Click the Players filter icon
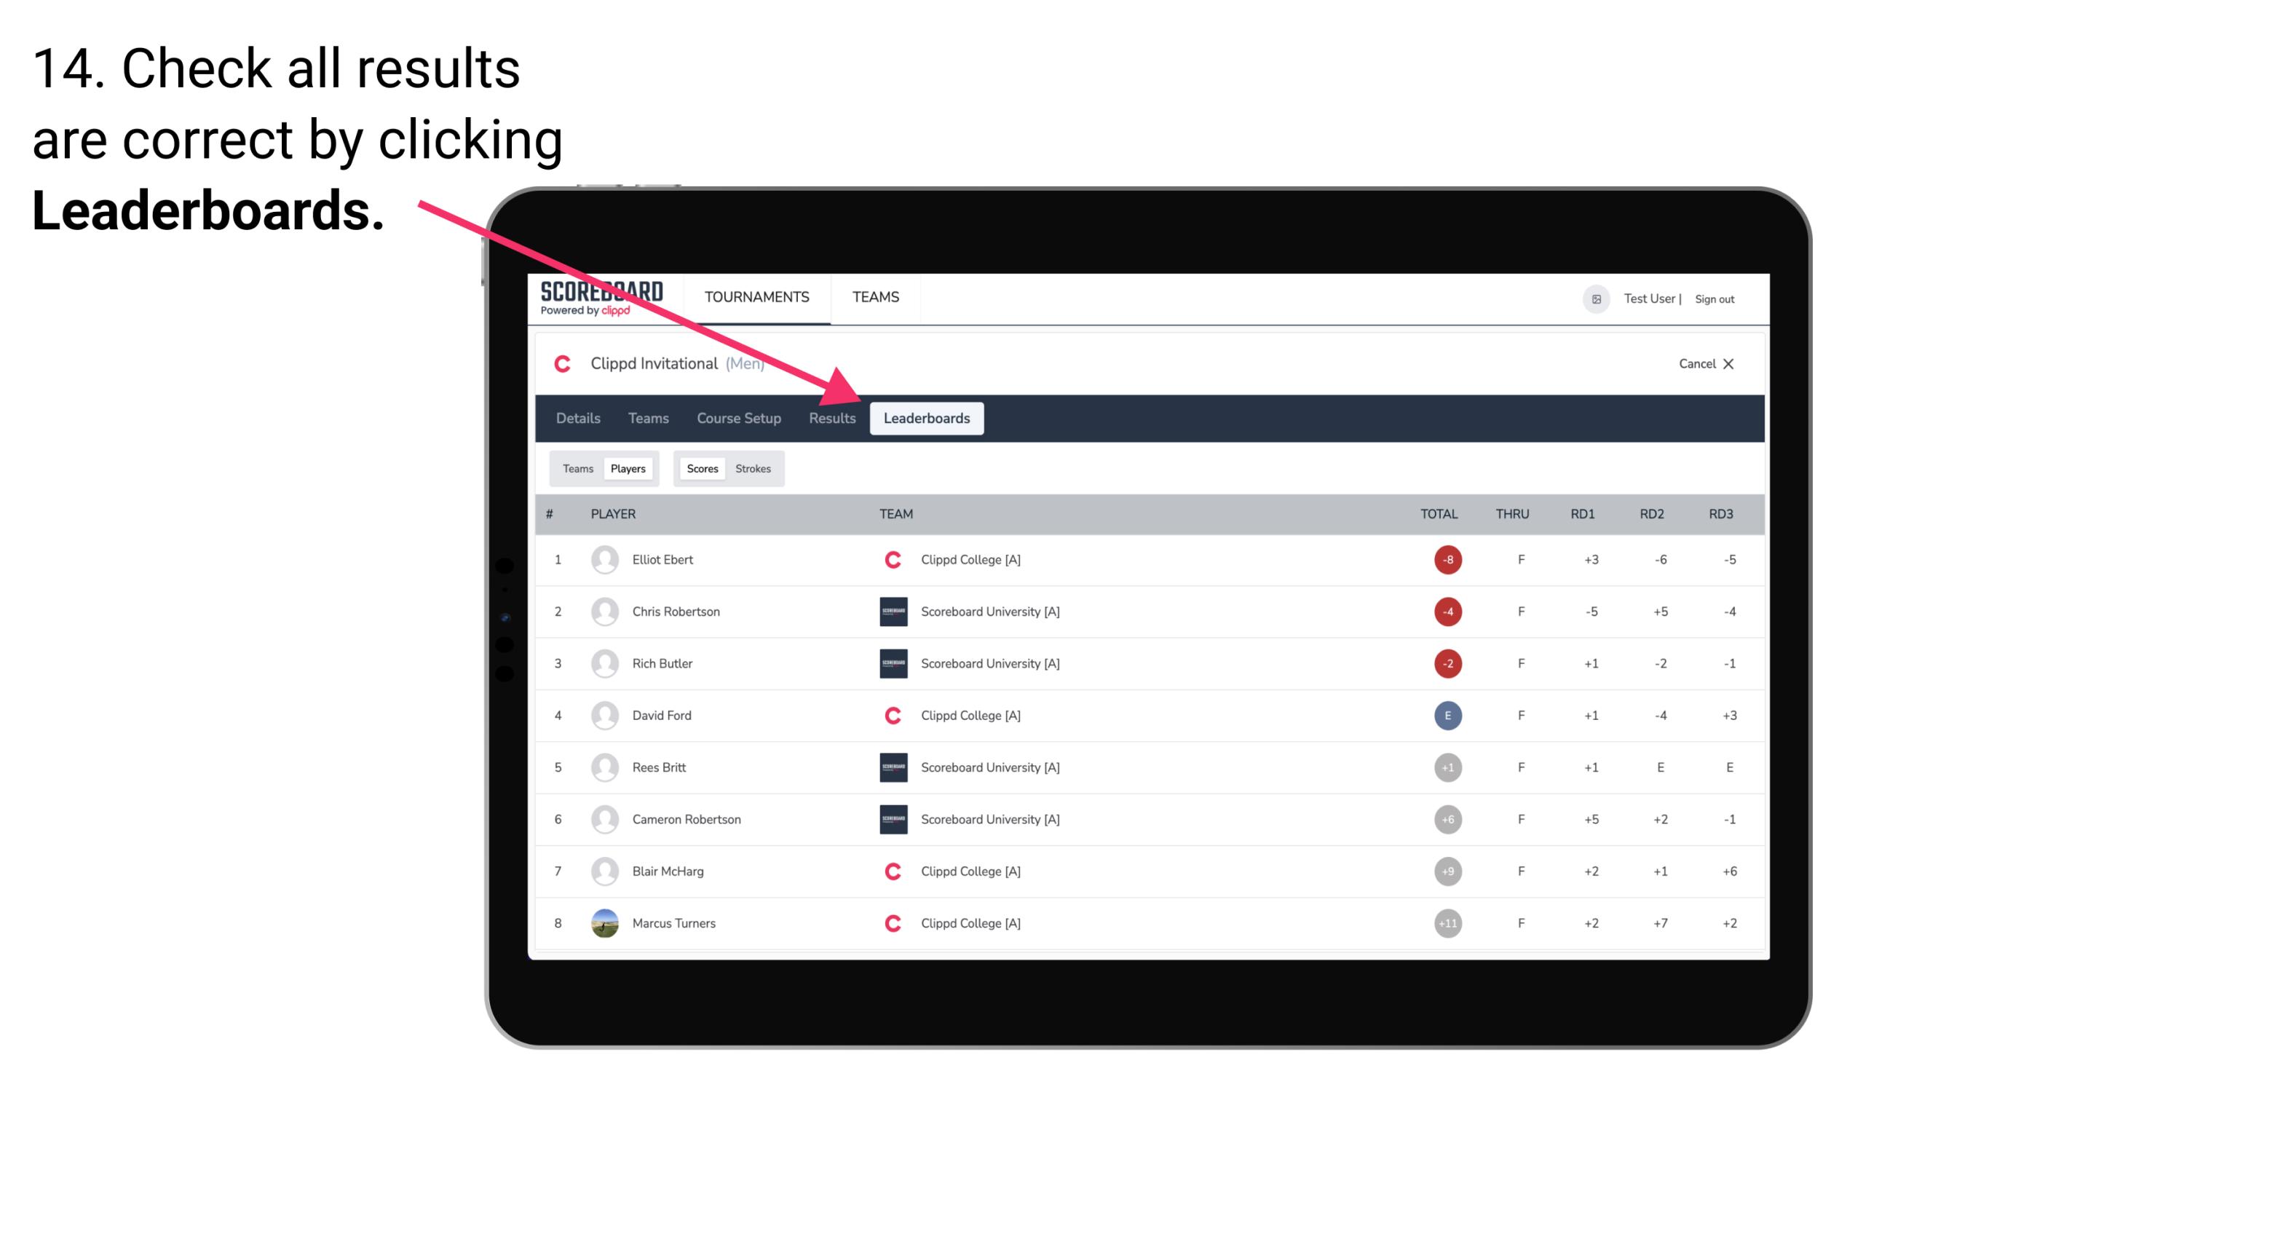The height and width of the screenshot is (1234, 2294). point(626,468)
